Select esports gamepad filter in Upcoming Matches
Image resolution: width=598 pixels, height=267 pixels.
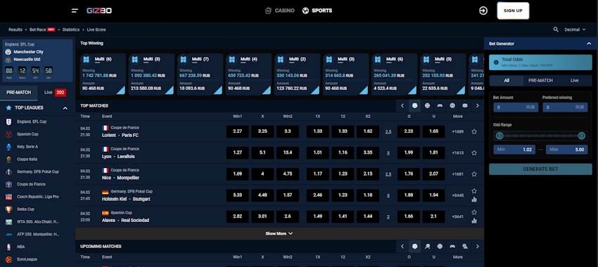click(x=452, y=247)
